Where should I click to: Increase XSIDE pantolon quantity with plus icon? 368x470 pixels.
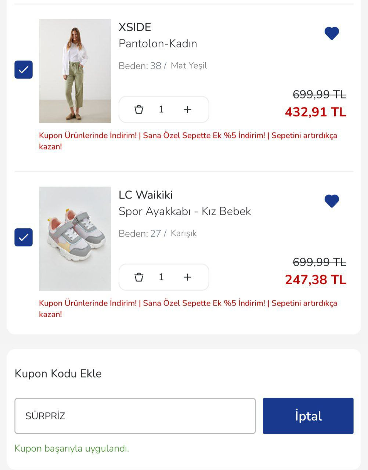[x=188, y=109]
